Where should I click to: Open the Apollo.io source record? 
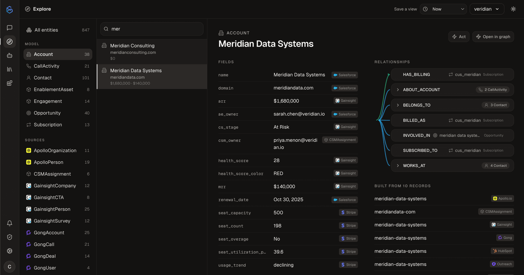pos(444,199)
